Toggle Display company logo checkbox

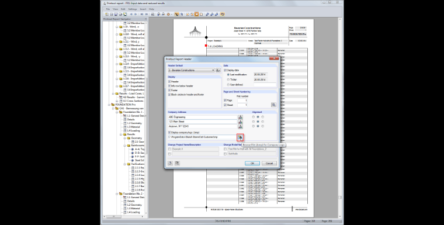169,132
